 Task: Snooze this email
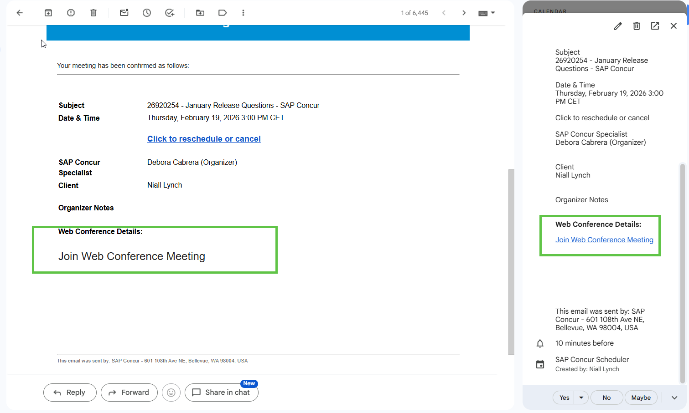pyautogui.click(x=147, y=13)
